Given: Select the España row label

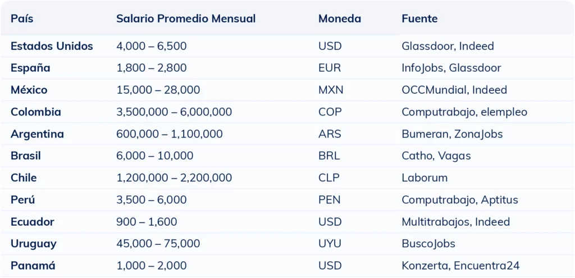Looking at the screenshot, I should pyautogui.click(x=30, y=68).
